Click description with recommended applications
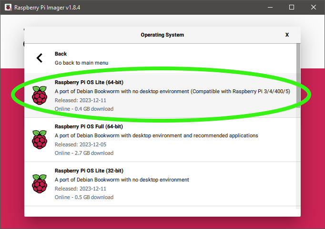Image resolution: width=325 pixels, height=229 pixels. (x=156, y=135)
